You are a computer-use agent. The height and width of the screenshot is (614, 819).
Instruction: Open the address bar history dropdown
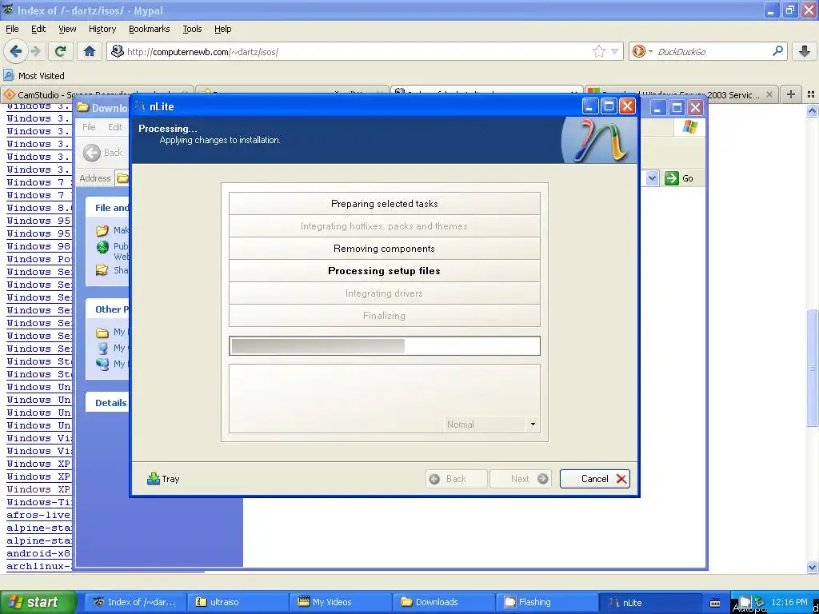pos(615,51)
